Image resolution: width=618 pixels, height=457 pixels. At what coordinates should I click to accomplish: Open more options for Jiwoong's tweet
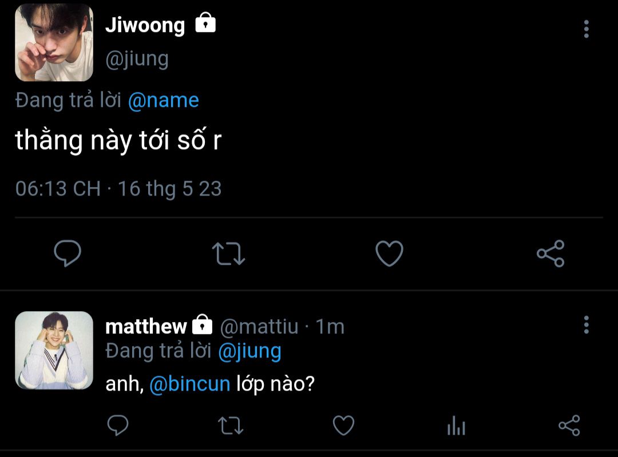[x=587, y=29]
